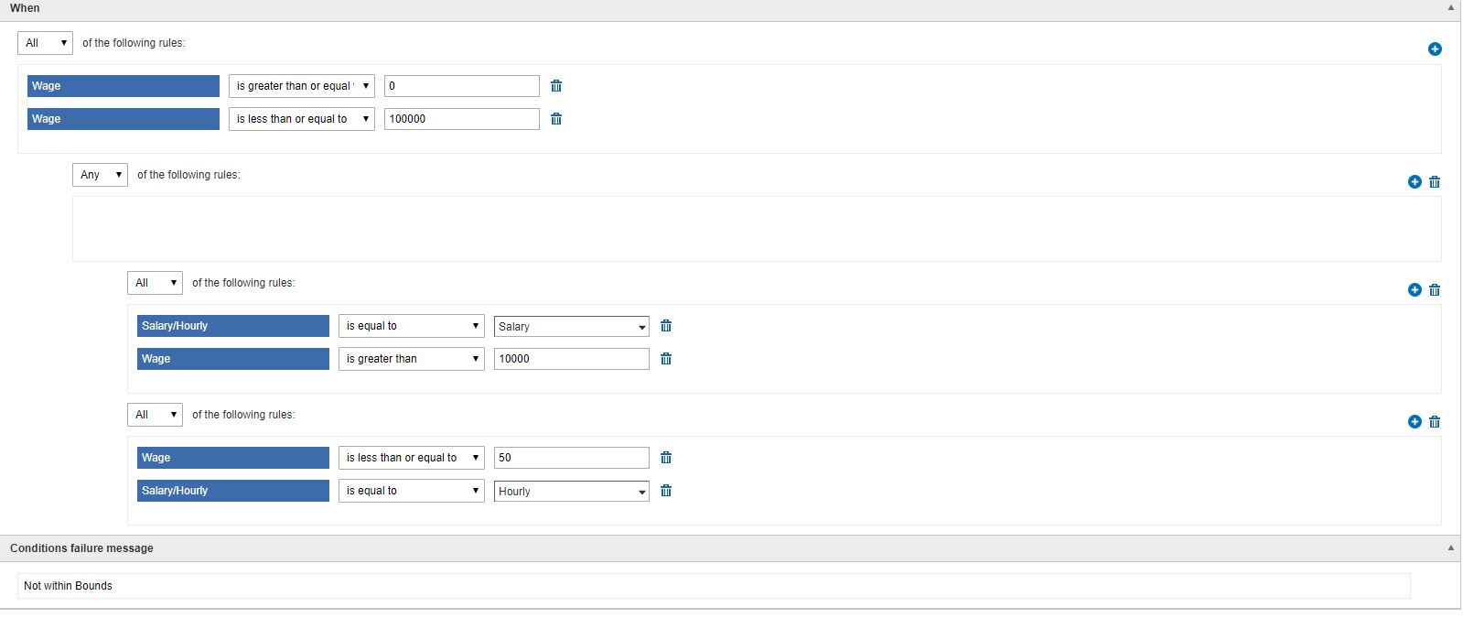
Task: Add a rule to the top-level All group
Action: (x=1435, y=49)
